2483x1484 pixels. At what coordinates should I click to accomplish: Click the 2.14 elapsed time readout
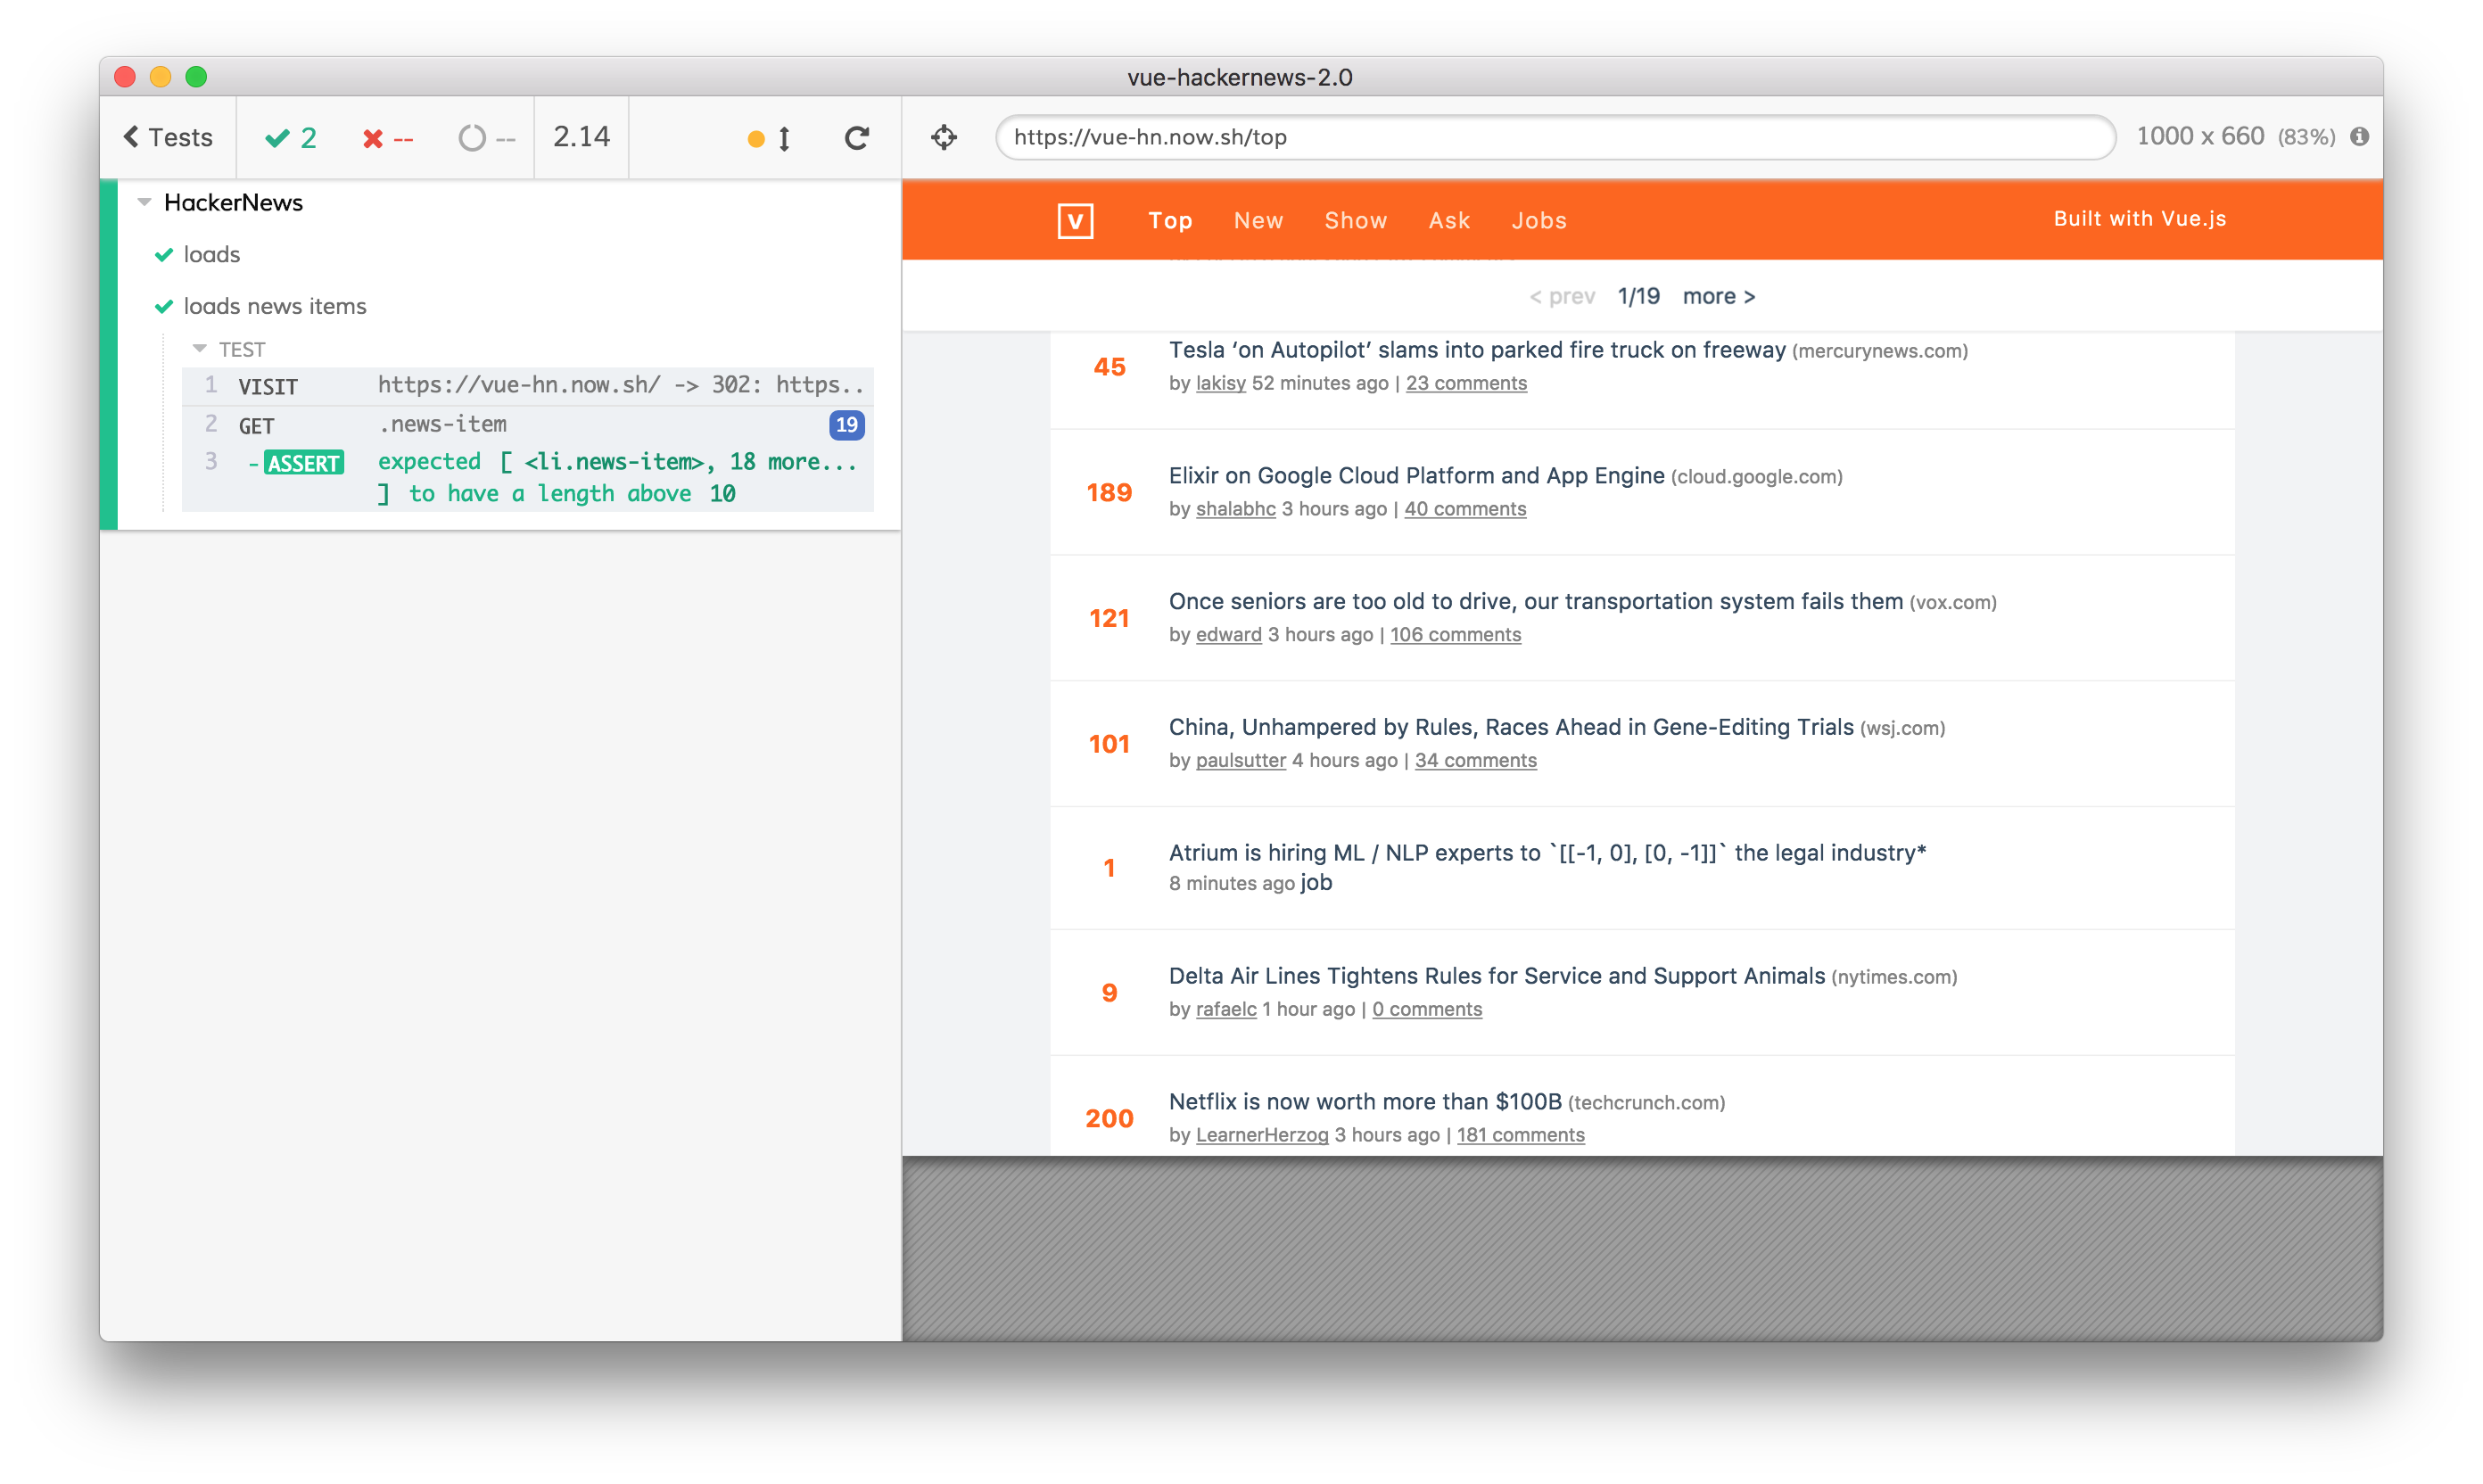click(x=581, y=137)
